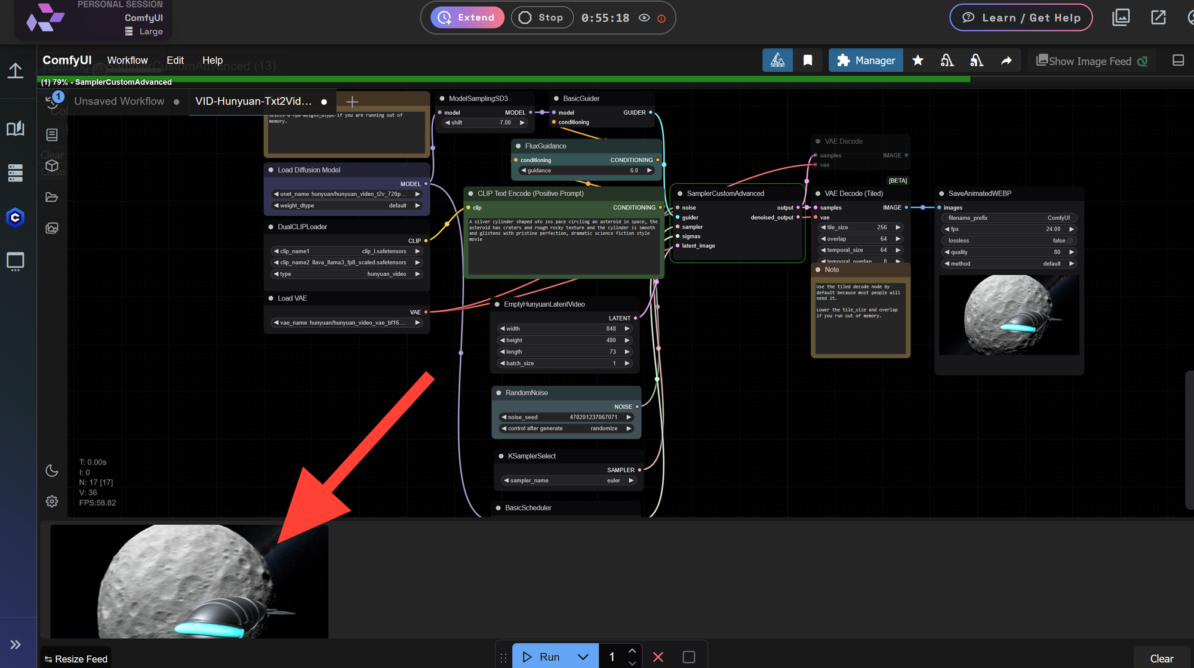Toggle dark mode with the moon icon
The height and width of the screenshot is (668, 1194).
52,470
